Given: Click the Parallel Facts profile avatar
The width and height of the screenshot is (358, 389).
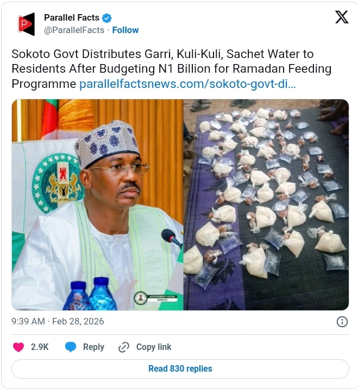Looking at the screenshot, I should click(26, 24).
